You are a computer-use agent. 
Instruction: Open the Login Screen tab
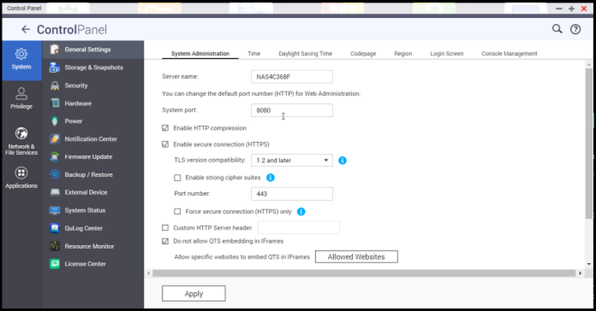(x=446, y=54)
